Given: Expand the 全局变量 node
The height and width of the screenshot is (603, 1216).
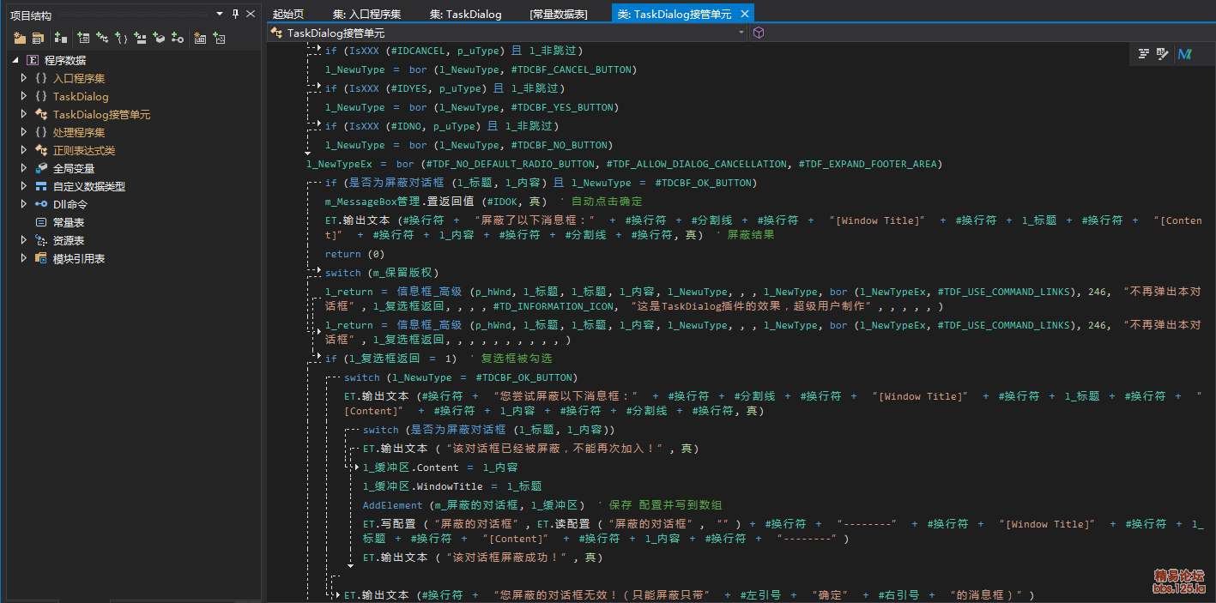Looking at the screenshot, I should [x=24, y=168].
